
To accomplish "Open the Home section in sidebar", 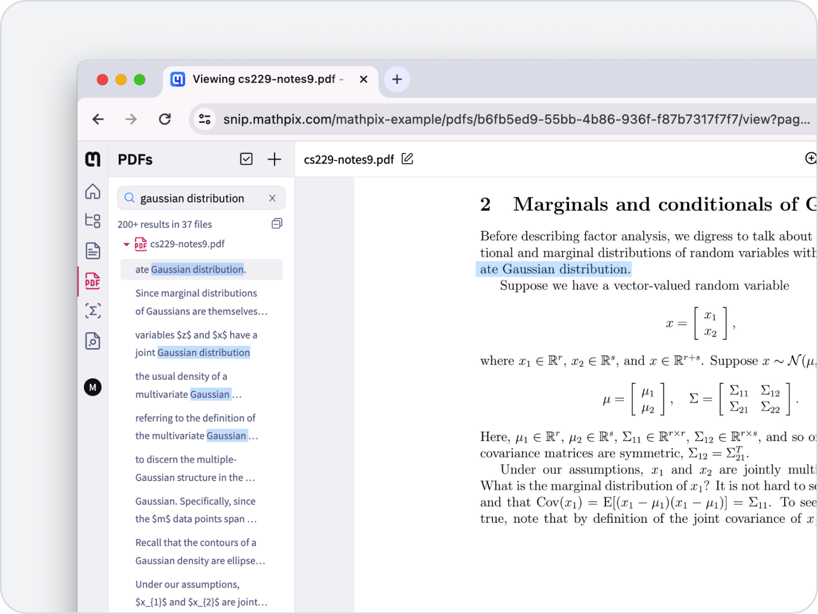I will 93,191.
